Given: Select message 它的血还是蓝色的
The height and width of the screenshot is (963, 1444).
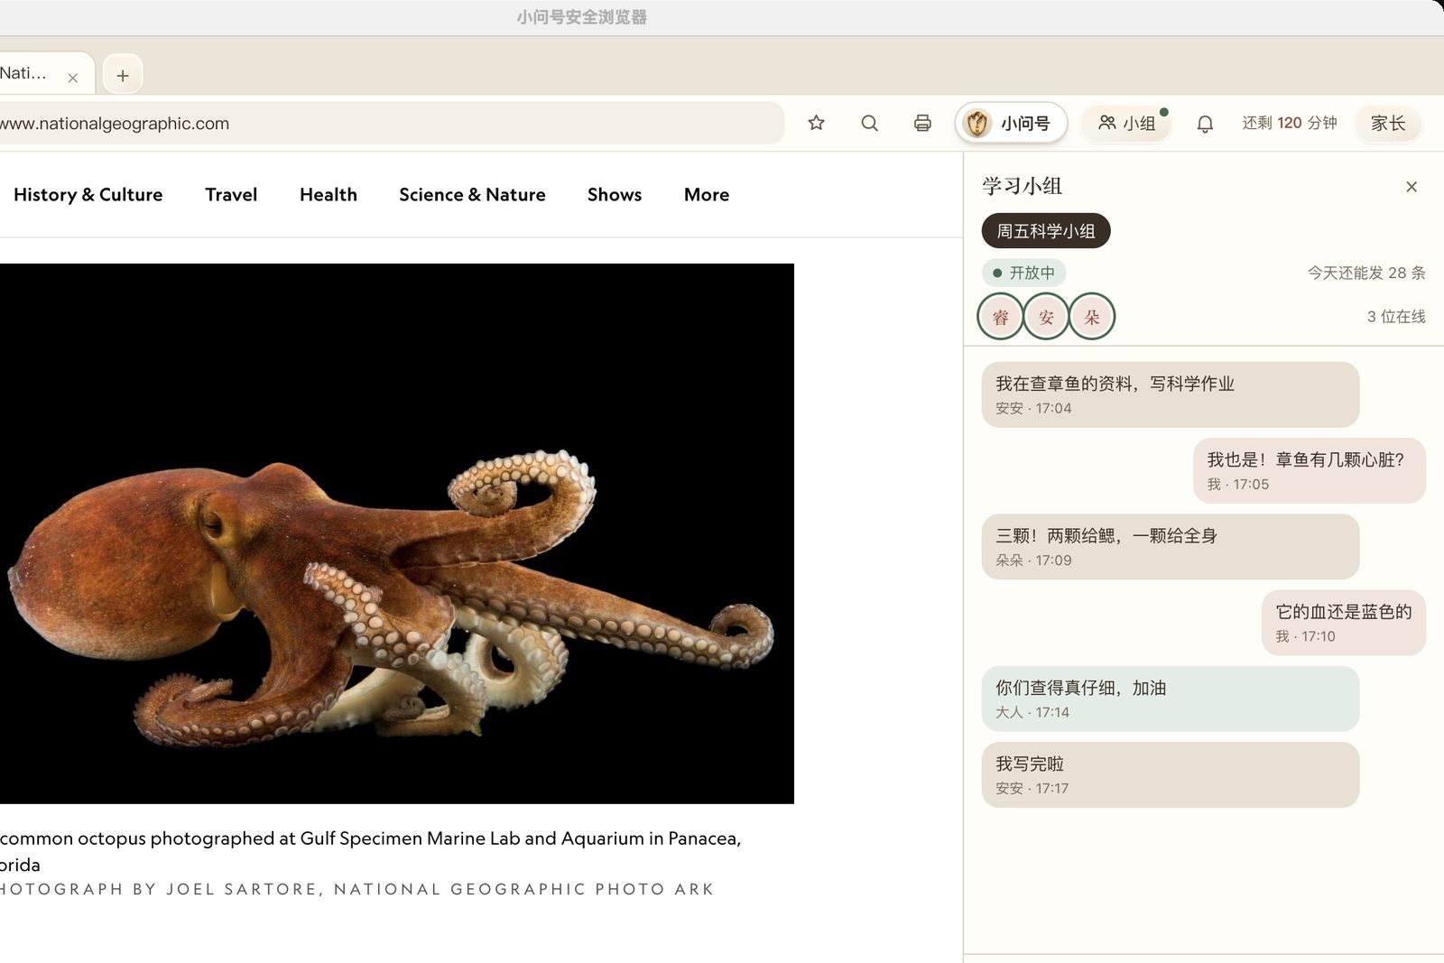Looking at the screenshot, I should (1344, 623).
